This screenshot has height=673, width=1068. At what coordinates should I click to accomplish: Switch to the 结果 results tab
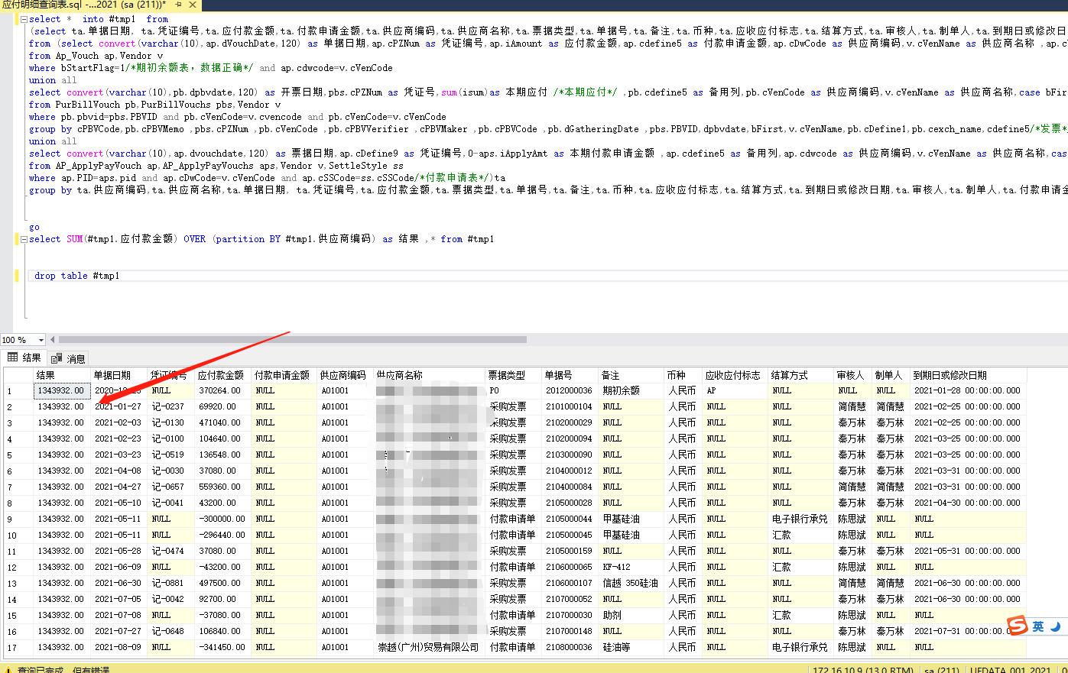point(24,358)
